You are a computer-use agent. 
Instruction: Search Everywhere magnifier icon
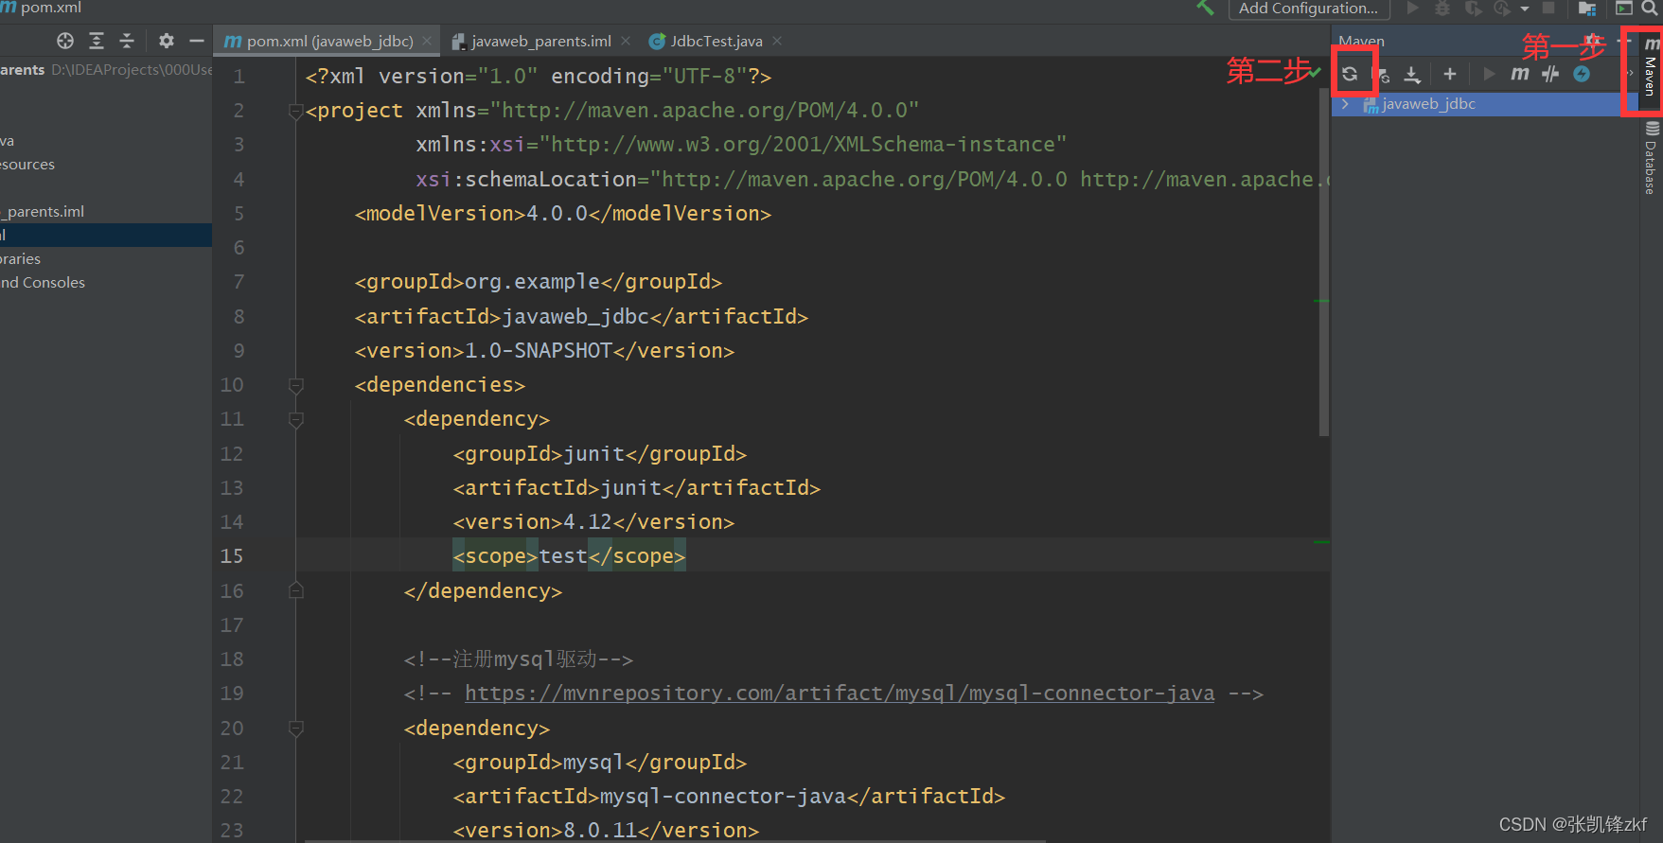1650,8
